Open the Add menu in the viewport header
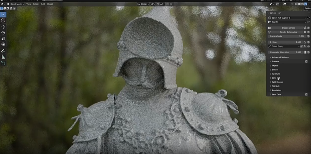Viewport: 311px width, 154px height. point(43,4)
